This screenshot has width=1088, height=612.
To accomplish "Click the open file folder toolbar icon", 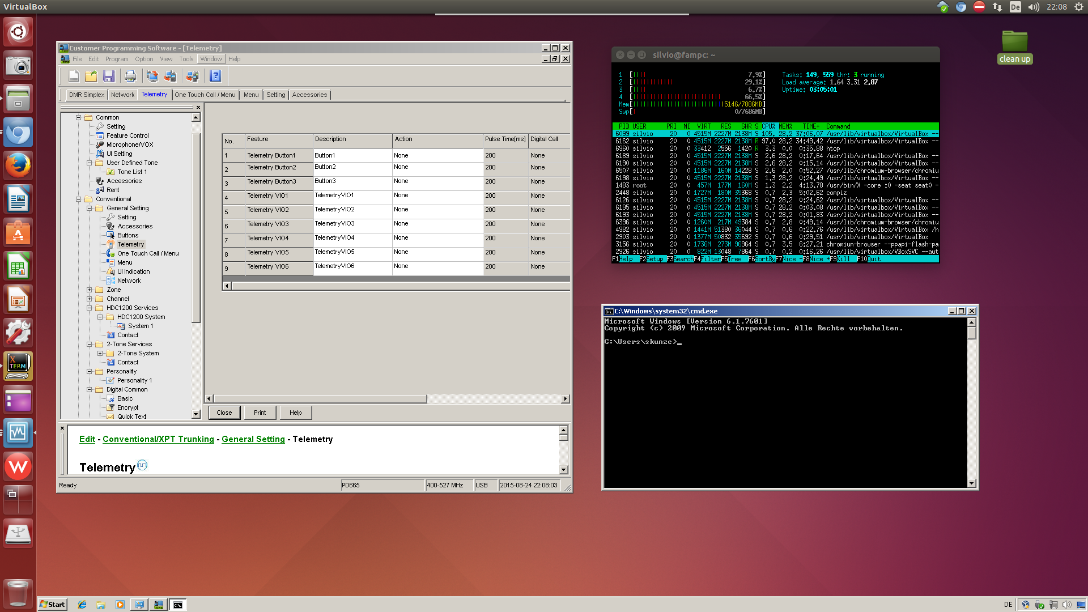I will click(x=91, y=76).
